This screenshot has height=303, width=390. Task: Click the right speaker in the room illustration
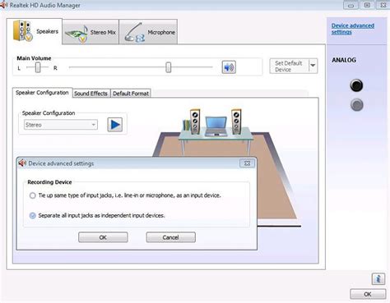(236, 122)
